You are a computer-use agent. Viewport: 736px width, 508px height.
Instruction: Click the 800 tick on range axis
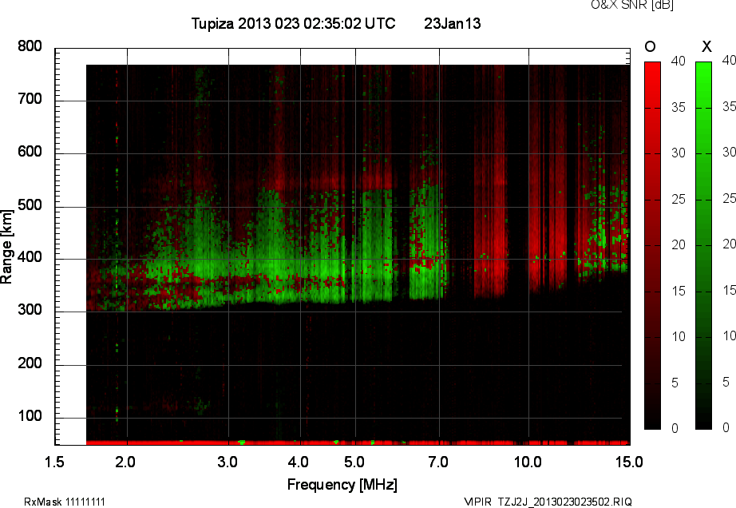(x=30, y=47)
